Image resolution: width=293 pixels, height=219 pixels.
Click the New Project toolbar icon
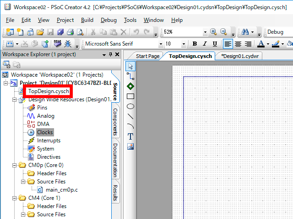pos(10,32)
